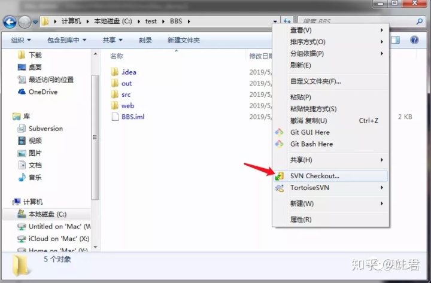Image resolution: width=431 pixels, height=283 pixels.
Task: Click 本地磁盘 (C:) in the breadcrumb
Action: pyautogui.click(x=113, y=21)
